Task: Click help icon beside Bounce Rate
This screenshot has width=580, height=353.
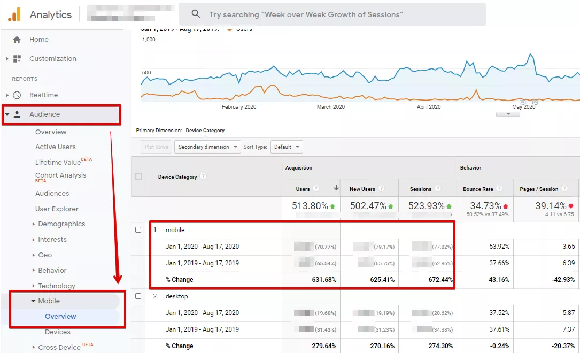Action: (x=499, y=189)
